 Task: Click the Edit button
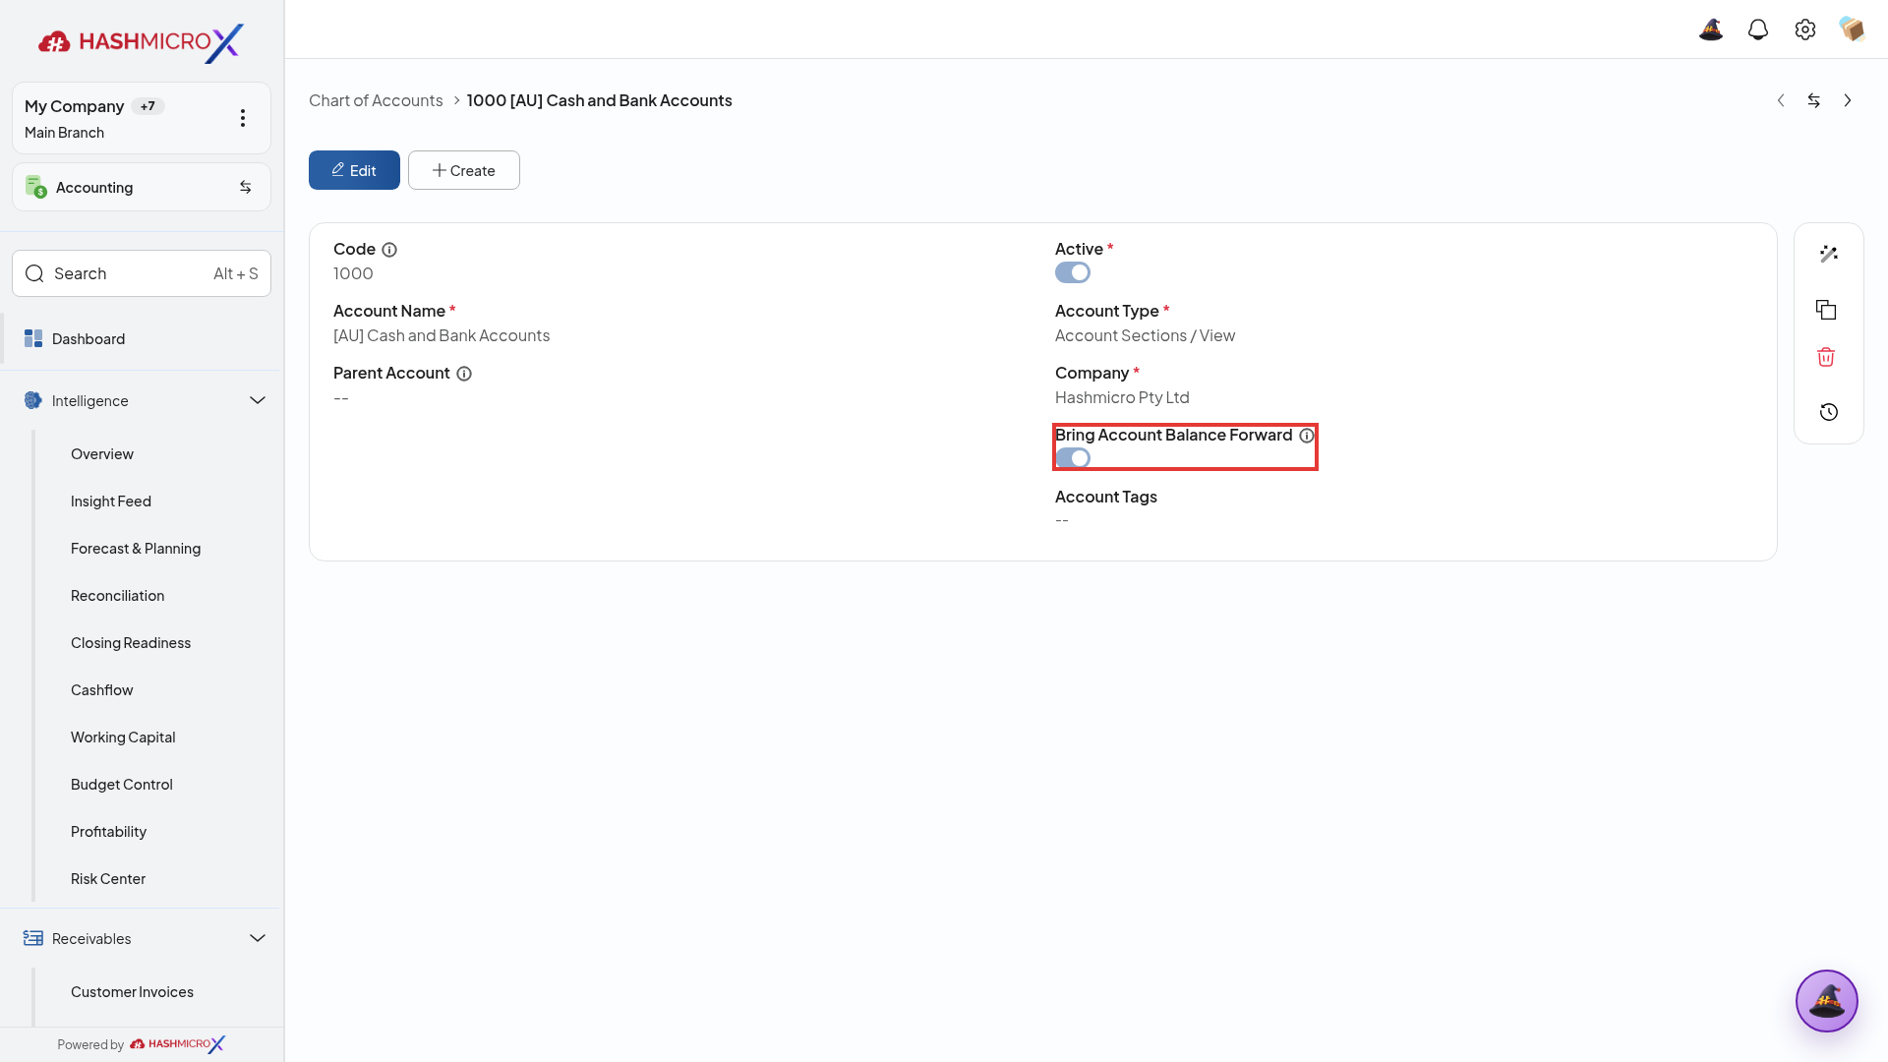[x=354, y=170]
